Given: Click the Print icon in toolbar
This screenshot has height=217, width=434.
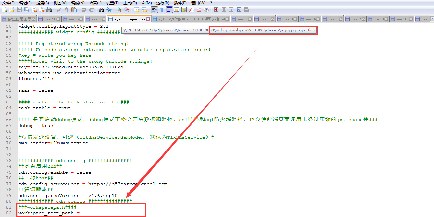Looking at the screenshot, I should 49,10.
